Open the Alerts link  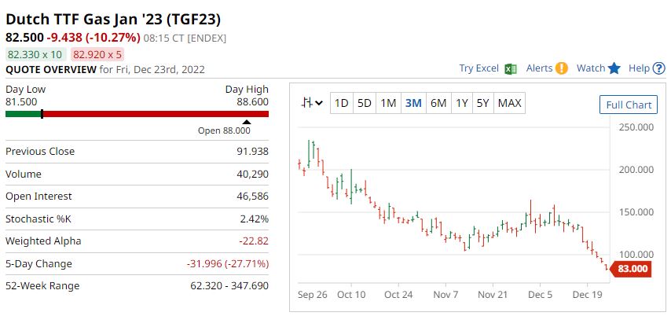539,68
